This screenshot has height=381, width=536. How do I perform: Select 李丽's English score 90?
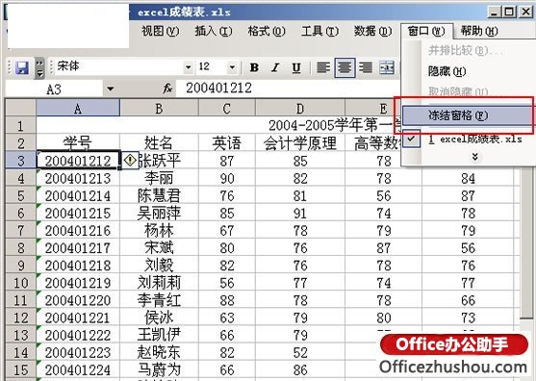click(227, 178)
